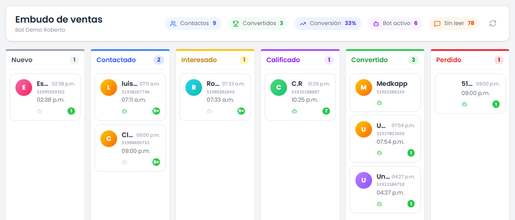The height and width of the screenshot is (220, 515).
Task: Click bot icon on Medkapp card
Action: (x=379, y=103)
